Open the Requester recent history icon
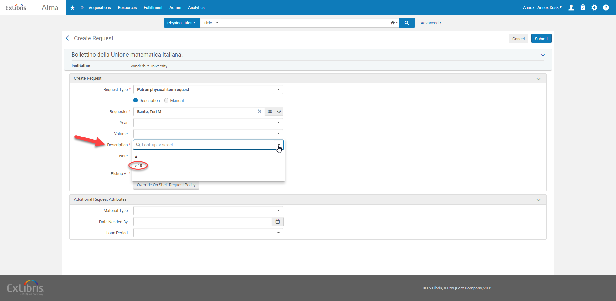This screenshot has height=301, width=616. point(279,111)
